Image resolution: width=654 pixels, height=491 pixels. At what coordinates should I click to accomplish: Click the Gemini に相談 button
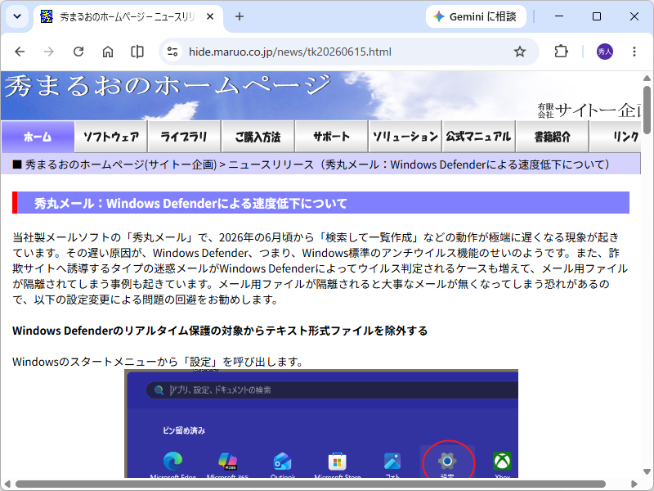point(476,16)
